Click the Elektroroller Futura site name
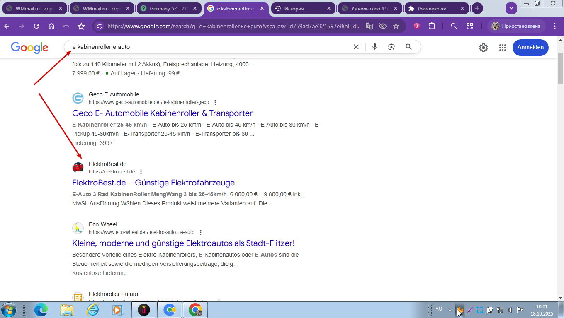The width and height of the screenshot is (564, 318). pyautogui.click(x=113, y=294)
